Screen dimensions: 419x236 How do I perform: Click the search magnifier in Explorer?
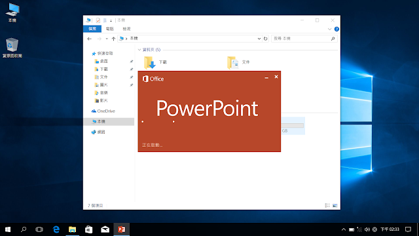click(333, 39)
